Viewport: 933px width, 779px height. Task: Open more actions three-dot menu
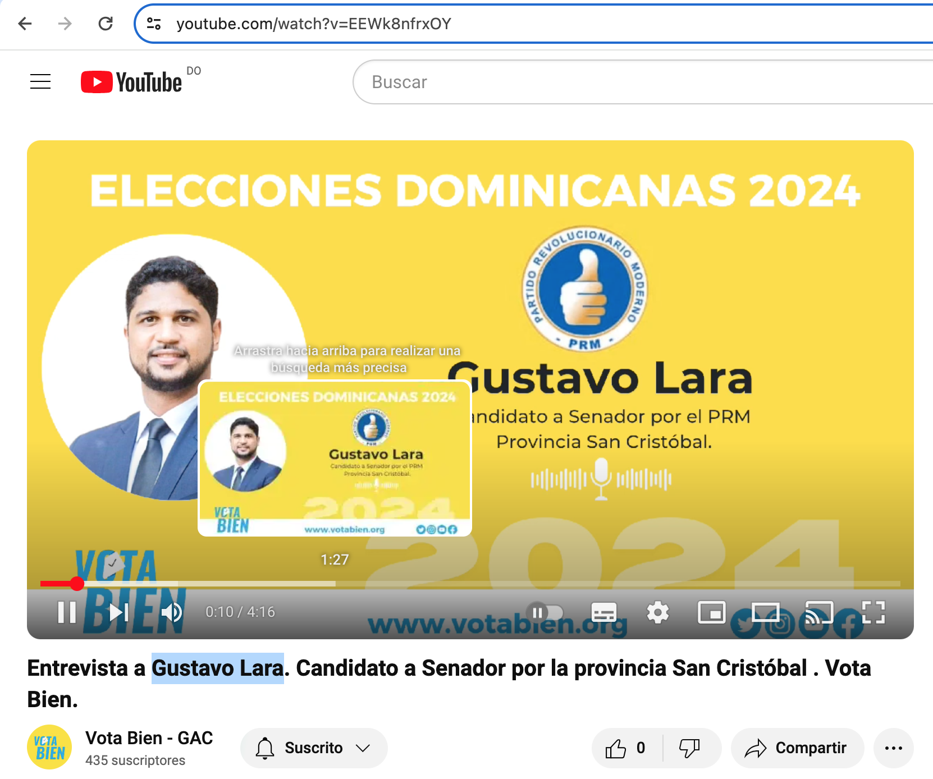pos(894,748)
